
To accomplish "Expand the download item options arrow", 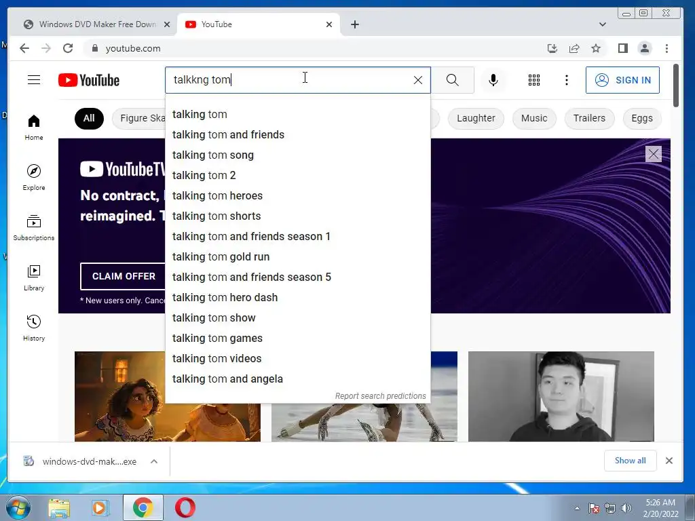I will pos(154,461).
